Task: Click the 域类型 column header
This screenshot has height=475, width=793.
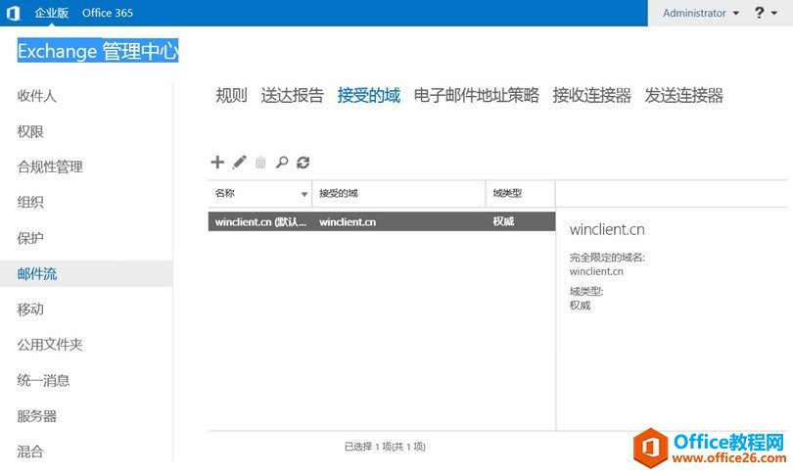Action: [x=521, y=193]
